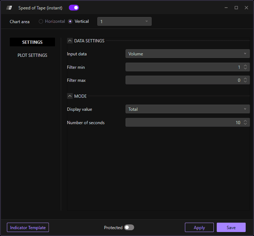Viewport: 254px width, 236px height.
Task: Open the chart area number dropdown
Action: (x=124, y=21)
